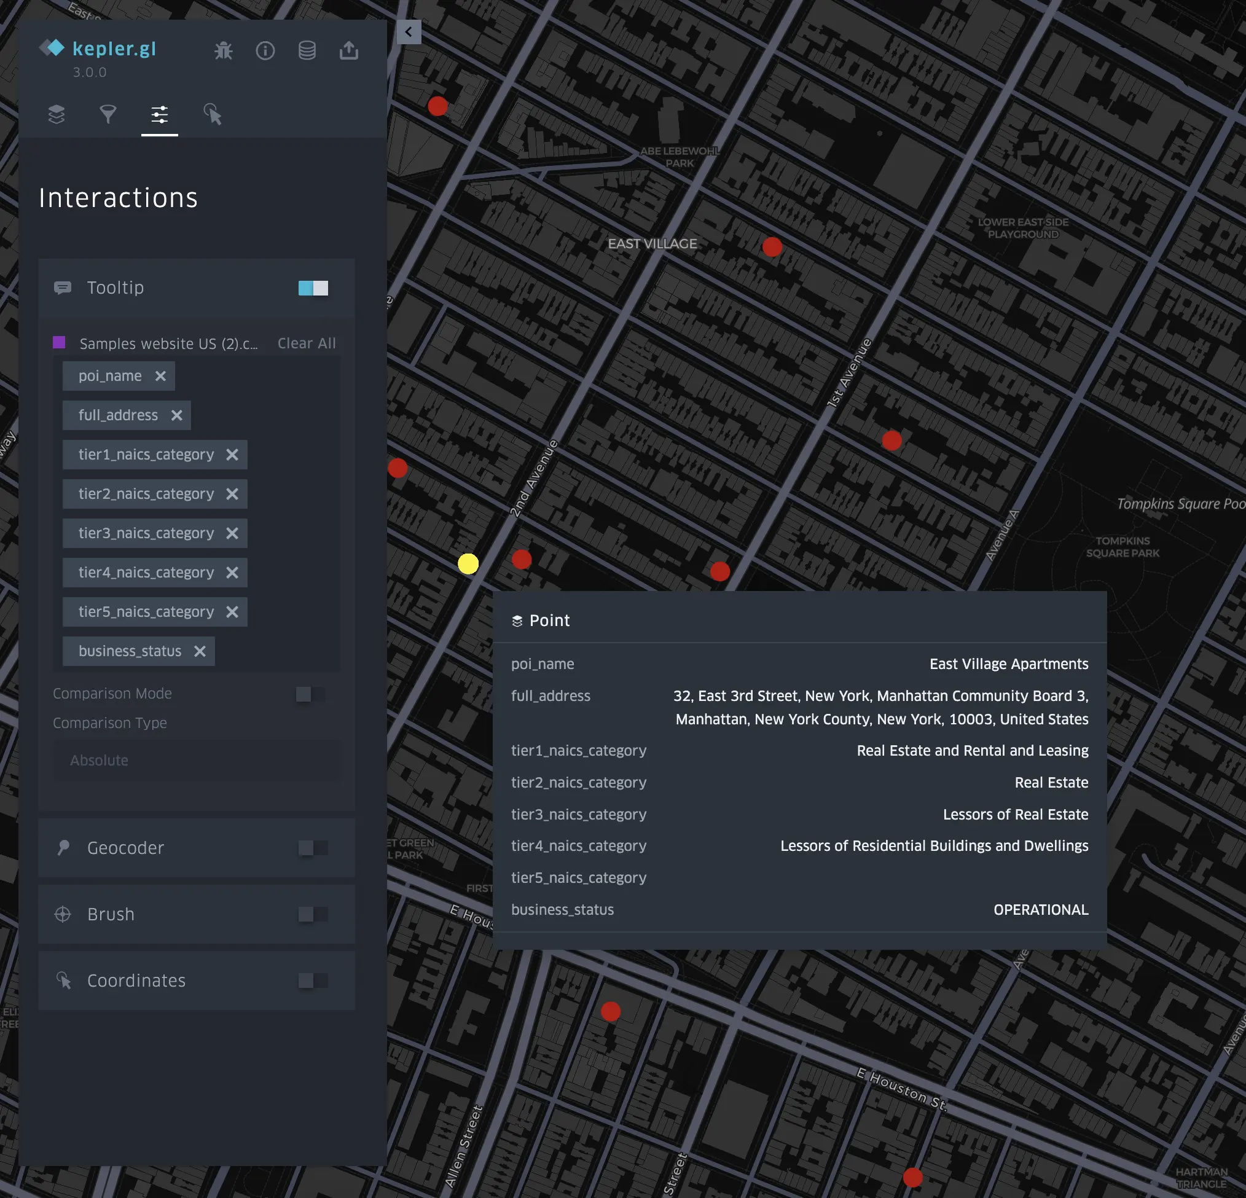This screenshot has width=1246, height=1198.
Task: Click the purple dataset color swatch
Action: coord(59,343)
